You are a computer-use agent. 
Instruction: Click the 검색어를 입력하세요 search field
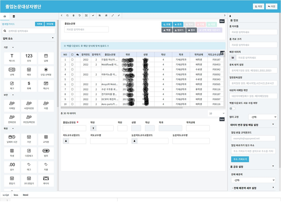pyautogui.click(x=29, y=31)
